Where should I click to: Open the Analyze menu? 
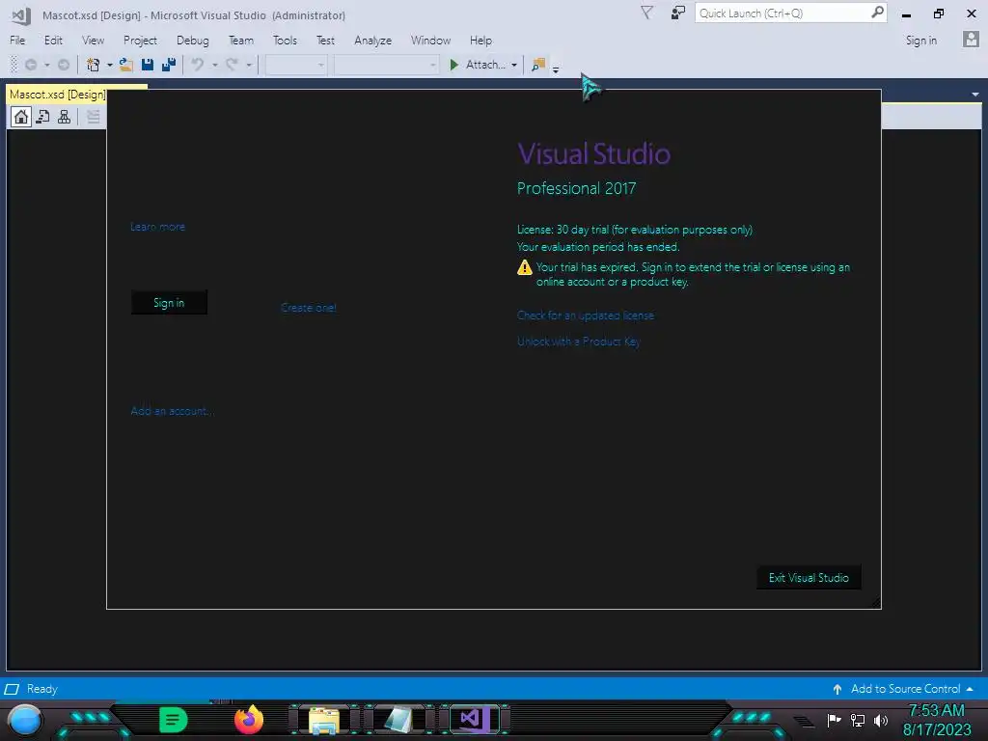tap(373, 41)
